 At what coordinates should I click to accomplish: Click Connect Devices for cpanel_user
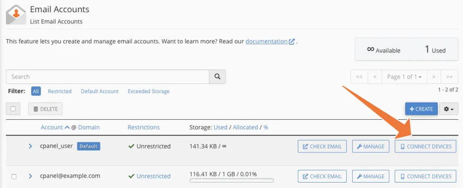[425, 146]
